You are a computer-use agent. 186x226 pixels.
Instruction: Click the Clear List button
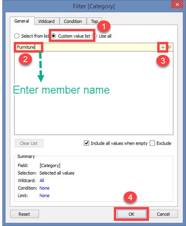(x=29, y=143)
